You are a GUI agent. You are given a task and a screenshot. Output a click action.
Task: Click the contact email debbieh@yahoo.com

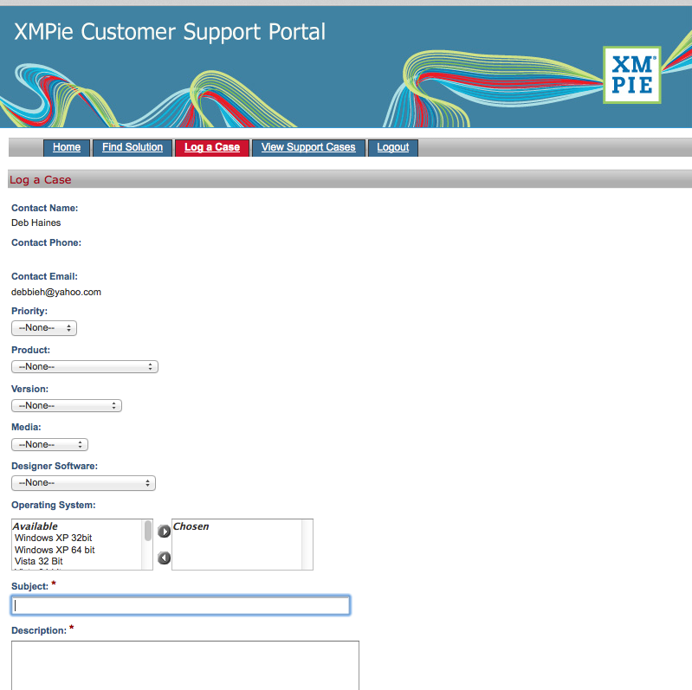(x=56, y=292)
